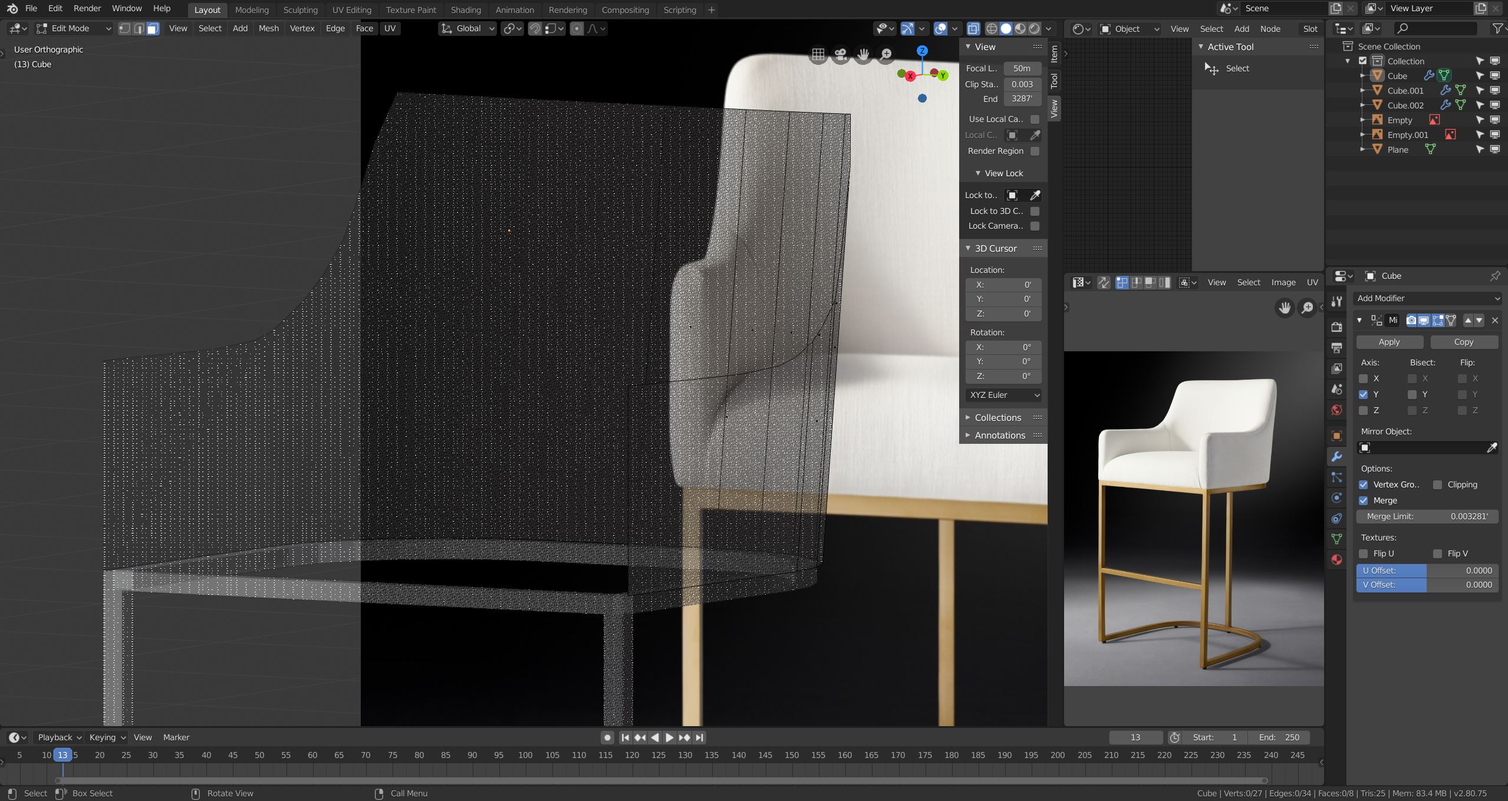Click the U Offset slider
1508x801 pixels.
point(1427,571)
